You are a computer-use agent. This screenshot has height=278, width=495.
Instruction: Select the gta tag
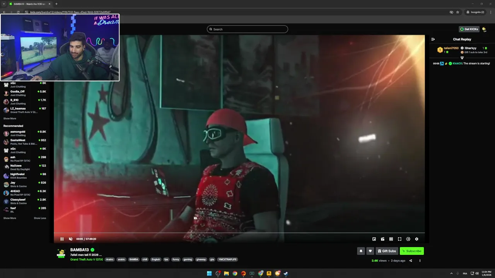click(x=212, y=259)
